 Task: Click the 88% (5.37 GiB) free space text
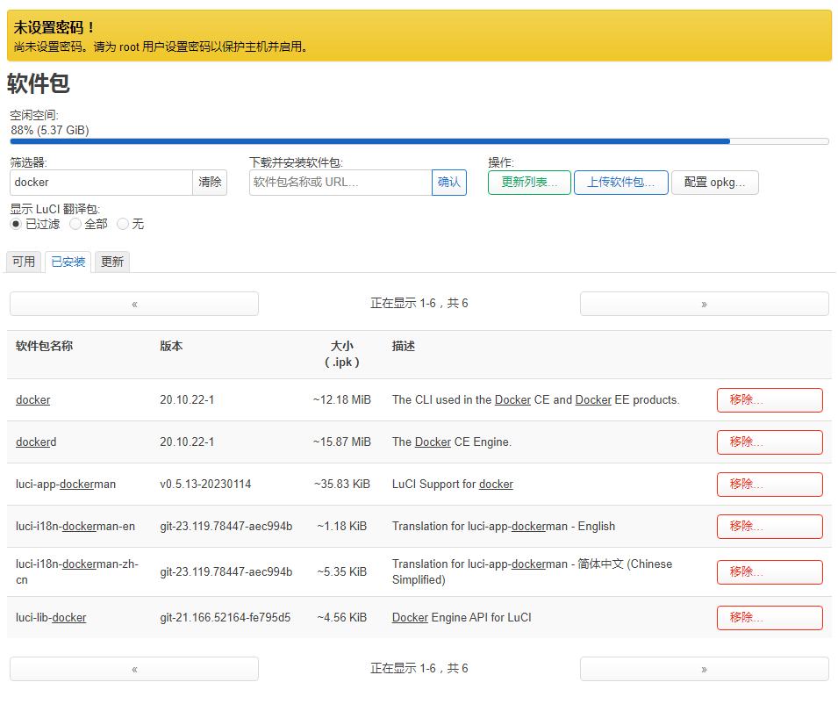click(50, 131)
